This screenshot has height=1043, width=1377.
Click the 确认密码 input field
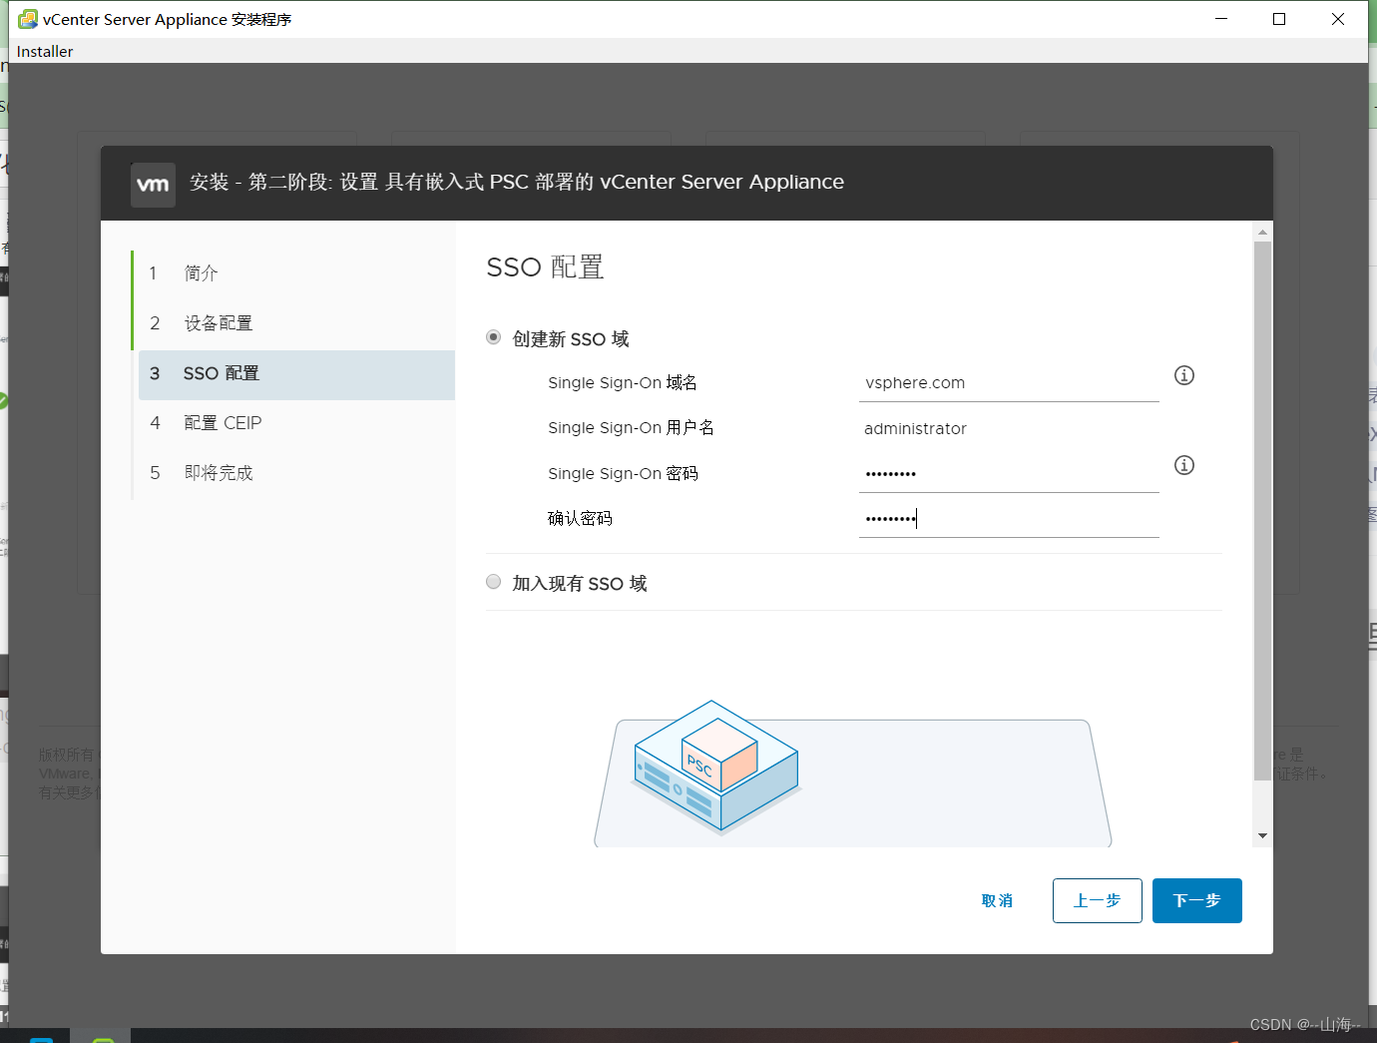(x=1009, y=519)
